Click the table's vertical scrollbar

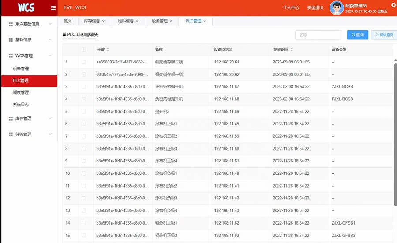(396, 134)
